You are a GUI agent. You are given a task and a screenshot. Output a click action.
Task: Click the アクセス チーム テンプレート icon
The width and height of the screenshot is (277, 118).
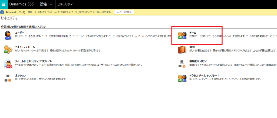182,78
